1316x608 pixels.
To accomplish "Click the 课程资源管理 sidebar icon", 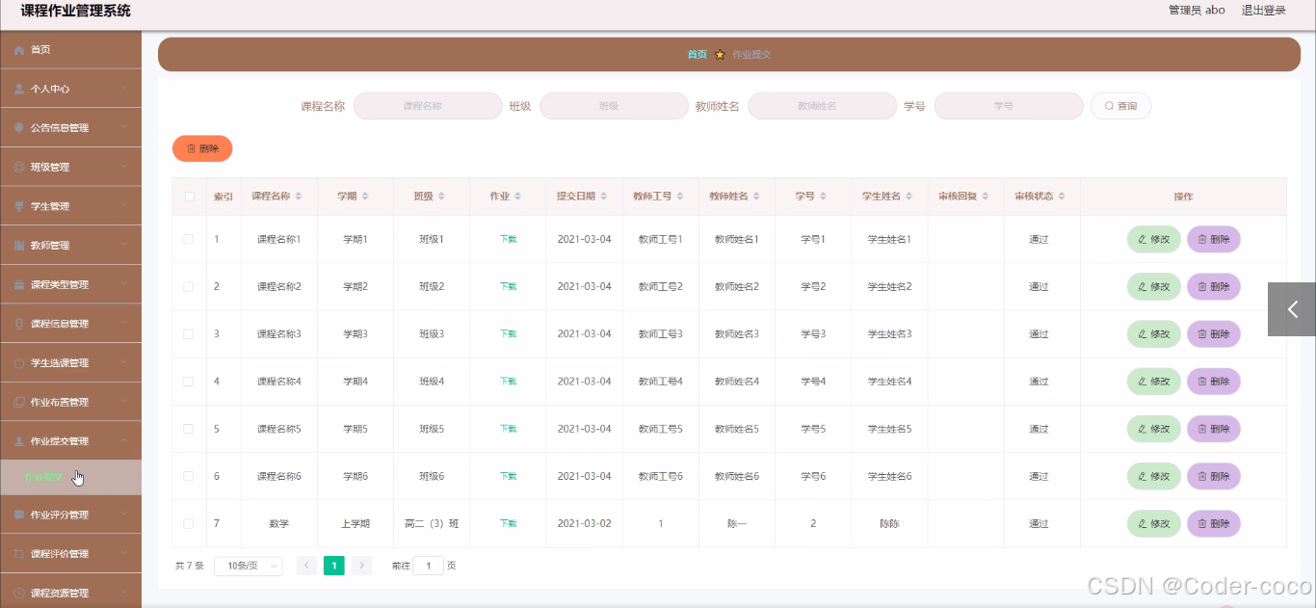I will coord(19,594).
